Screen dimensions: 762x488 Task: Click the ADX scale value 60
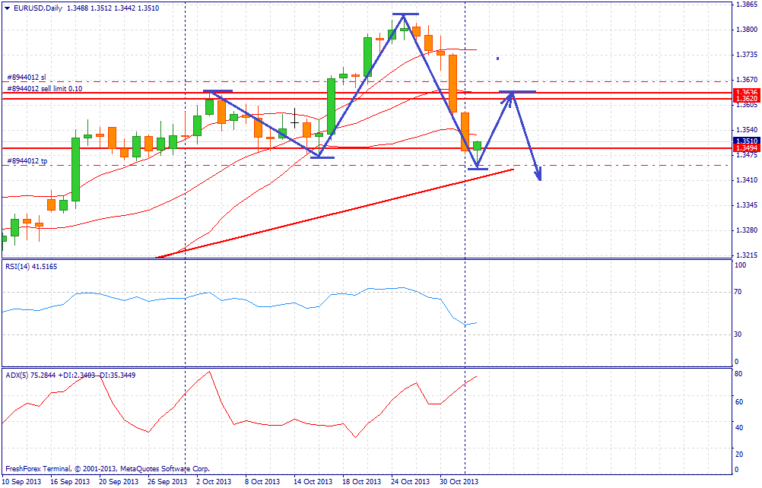click(x=738, y=401)
